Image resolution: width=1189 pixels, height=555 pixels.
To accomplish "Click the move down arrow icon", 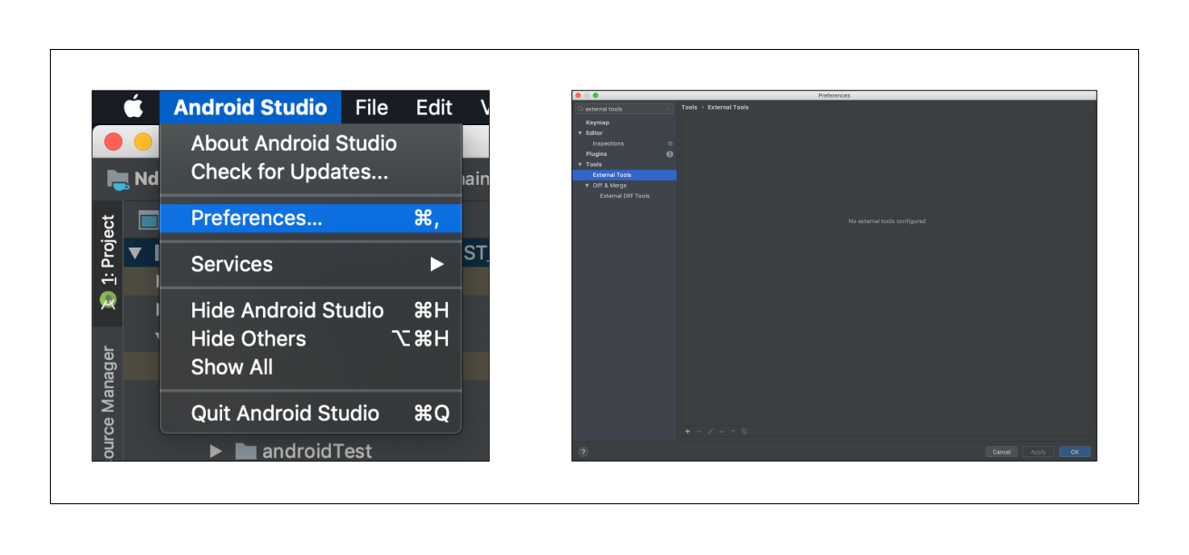I will (733, 431).
